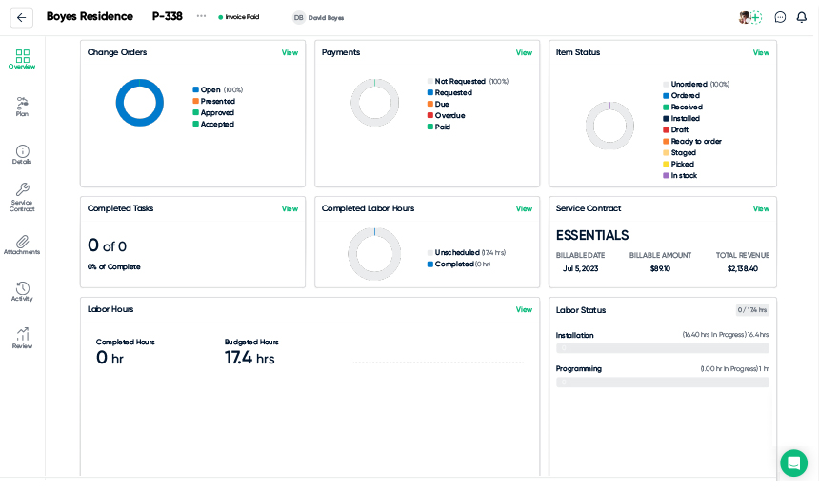This screenshot has width=819, height=490.
Task: Open the Attachments sidebar section
Action: [22, 245]
